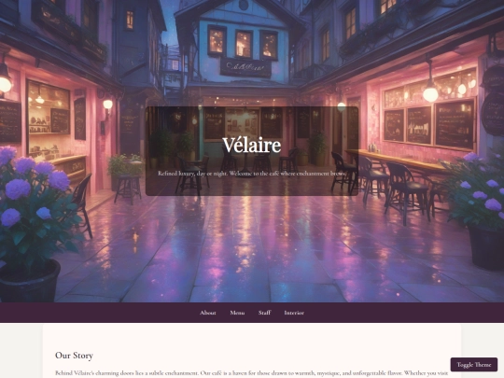Click the chalkboard menus on right storefront

coord(429,125)
